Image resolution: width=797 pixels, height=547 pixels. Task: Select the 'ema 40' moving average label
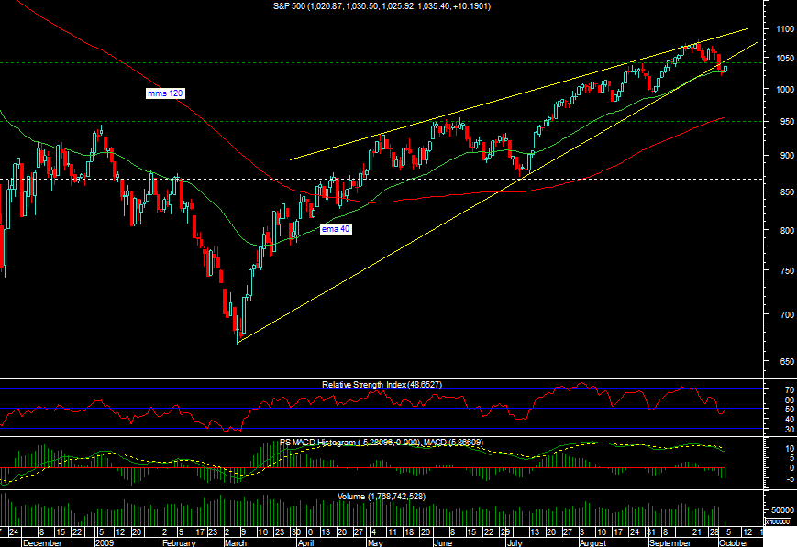[x=336, y=229]
